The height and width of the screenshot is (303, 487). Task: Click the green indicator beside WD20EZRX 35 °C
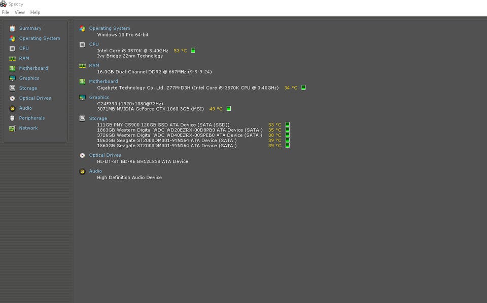tap(288, 130)
